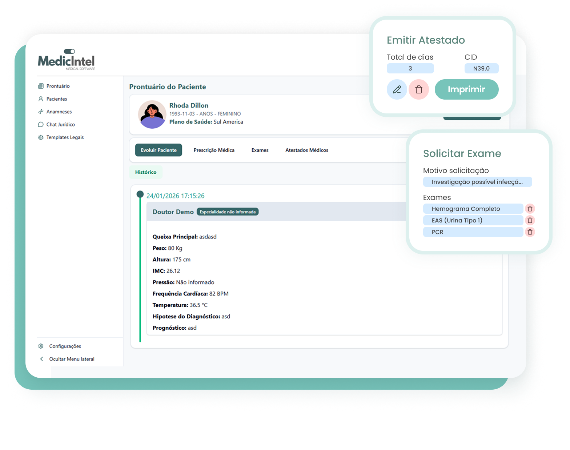570x450 pixels.
Task: Click the Imprimir button
Action: [x=466, y=89]
